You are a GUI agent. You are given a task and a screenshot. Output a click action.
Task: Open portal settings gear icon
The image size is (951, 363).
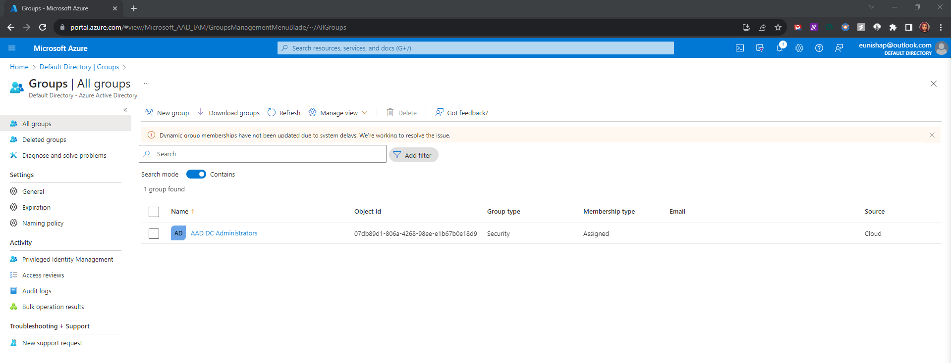click(x=799, y=48)
